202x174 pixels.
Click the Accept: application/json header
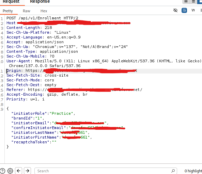pyautogui.click(x=35, y=42)
